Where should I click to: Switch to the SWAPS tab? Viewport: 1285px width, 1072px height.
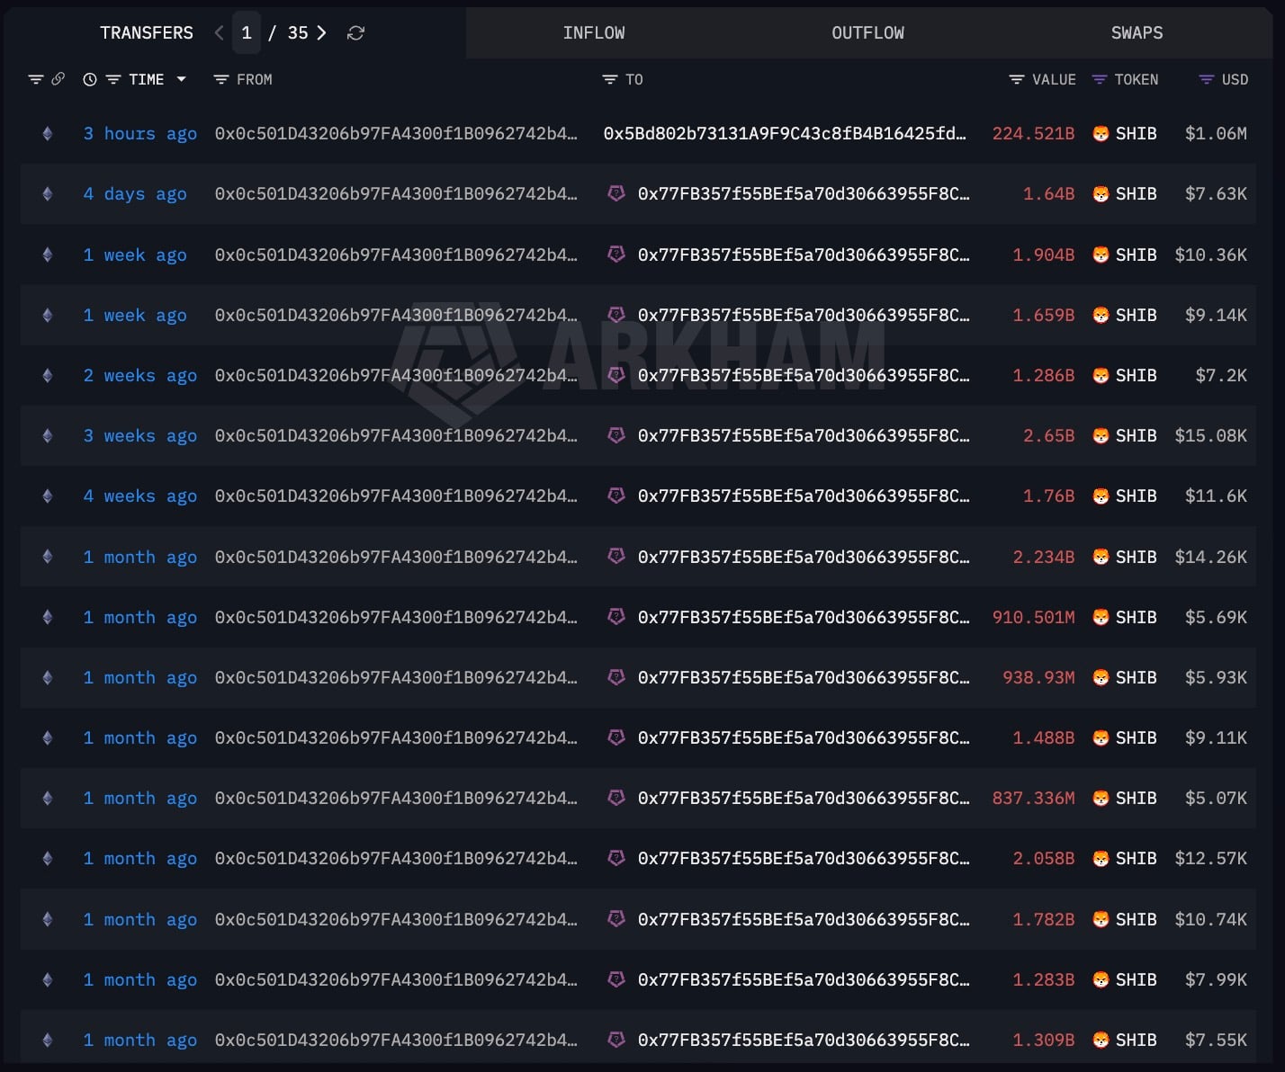point(1137,33)
